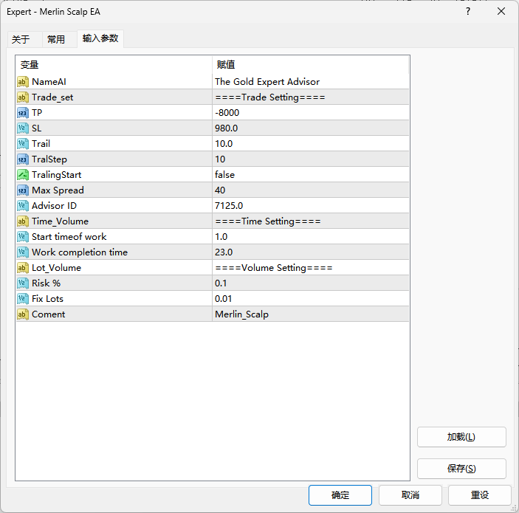Click the double-type icon beside Advisor ID
The image size is (519, 513).
click(x=23, y=206)
